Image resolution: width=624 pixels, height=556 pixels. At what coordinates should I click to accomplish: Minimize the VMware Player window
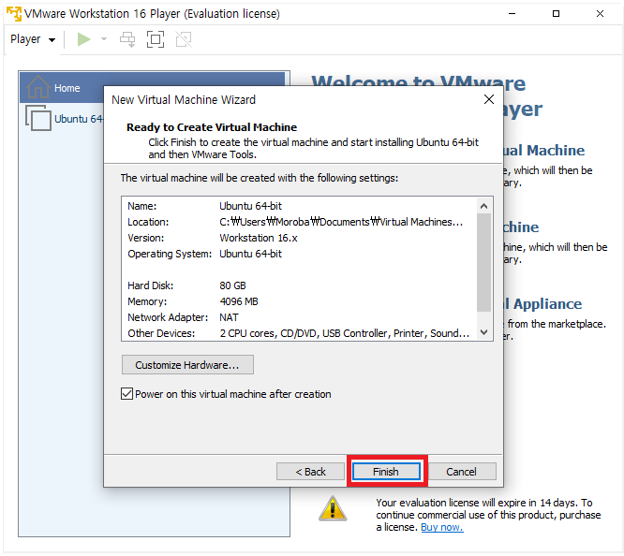(512, 13)
